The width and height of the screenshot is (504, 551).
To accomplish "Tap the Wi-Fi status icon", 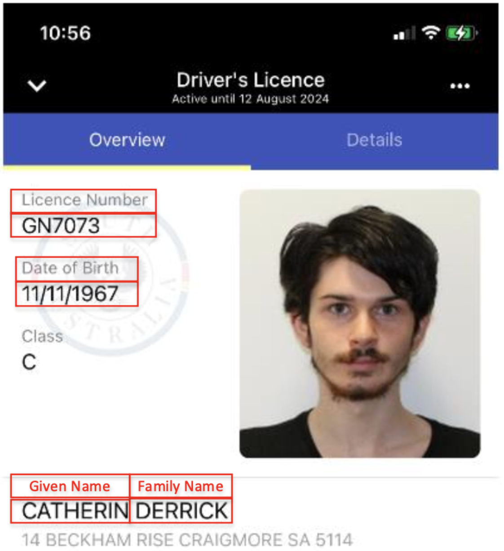I will click(x=430, y=32).
